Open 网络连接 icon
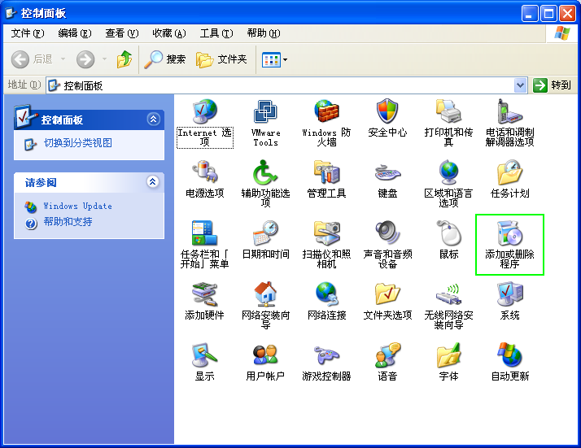Image resolution: width=581 pixels, height=448 pixels. [326, 294]
